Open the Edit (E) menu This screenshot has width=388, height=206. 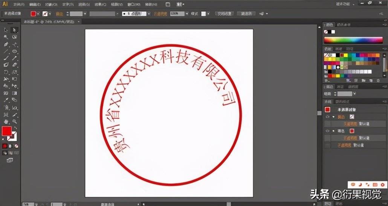click(x=35, y=4)
